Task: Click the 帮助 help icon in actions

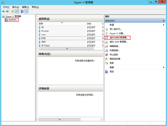Action: click(107, 72)
